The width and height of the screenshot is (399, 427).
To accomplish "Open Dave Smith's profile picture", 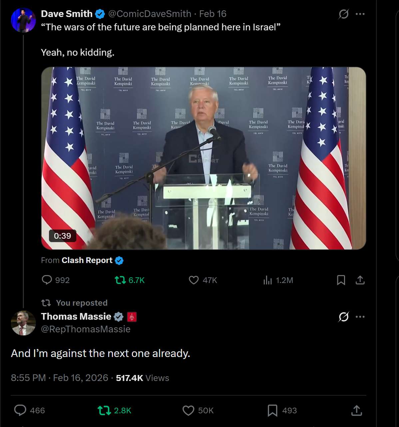I will [x=23, y=20].
